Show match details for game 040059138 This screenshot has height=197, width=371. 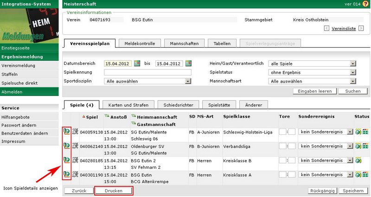tap(67, 132)
